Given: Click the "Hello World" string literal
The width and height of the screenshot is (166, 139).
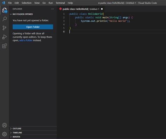Looking at the screenshot, I should tap(118, 21).
